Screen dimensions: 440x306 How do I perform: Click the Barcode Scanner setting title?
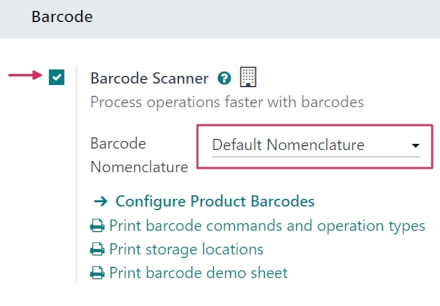pos(150,78)
